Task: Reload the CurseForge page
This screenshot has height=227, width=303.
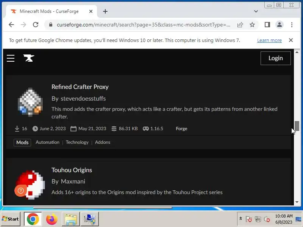Action: tap(36, 25)
